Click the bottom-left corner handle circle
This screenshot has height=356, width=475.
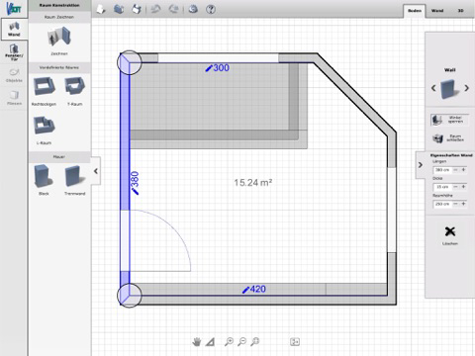click(x=130, y=296)
